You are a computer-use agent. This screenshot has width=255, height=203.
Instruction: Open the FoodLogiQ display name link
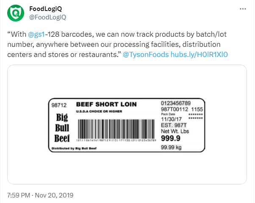(x=46, y=9)
